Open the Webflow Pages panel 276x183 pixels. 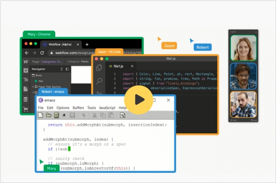tap(25, 89)
